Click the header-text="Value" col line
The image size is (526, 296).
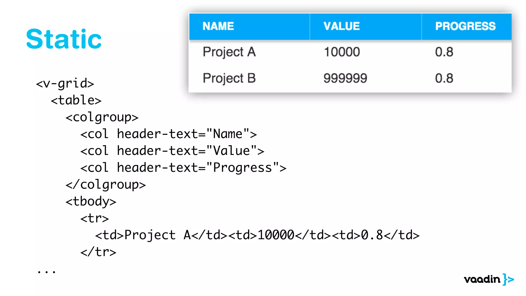(172, 151)
